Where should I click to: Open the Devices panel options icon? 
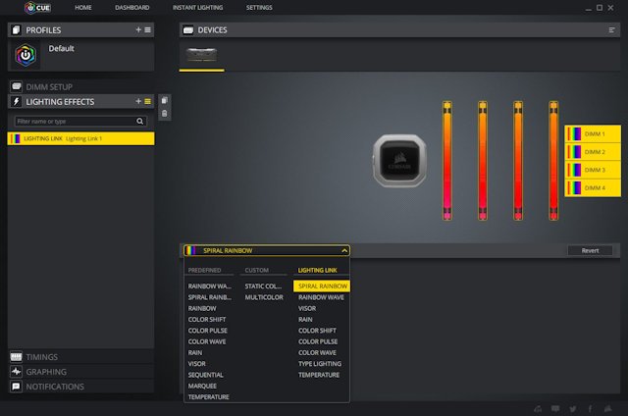click(x=611, y=30)
